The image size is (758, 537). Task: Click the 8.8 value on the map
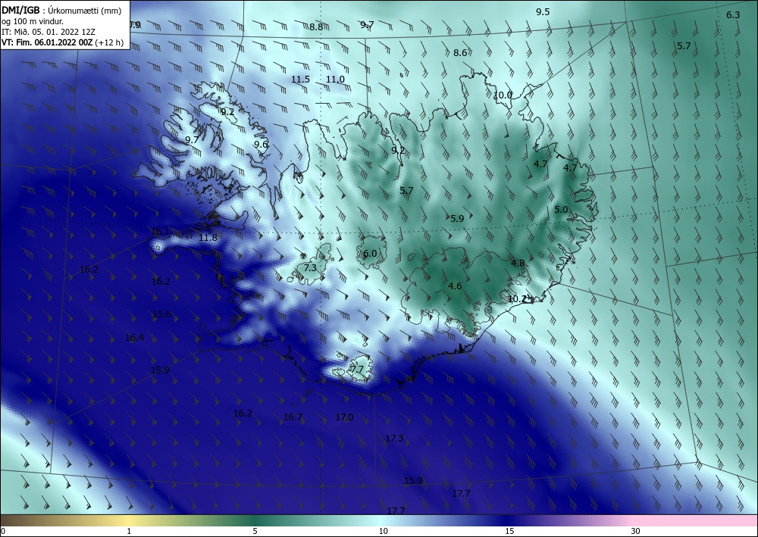(x=316, y=27)
